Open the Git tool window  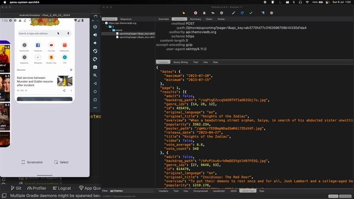16,188
